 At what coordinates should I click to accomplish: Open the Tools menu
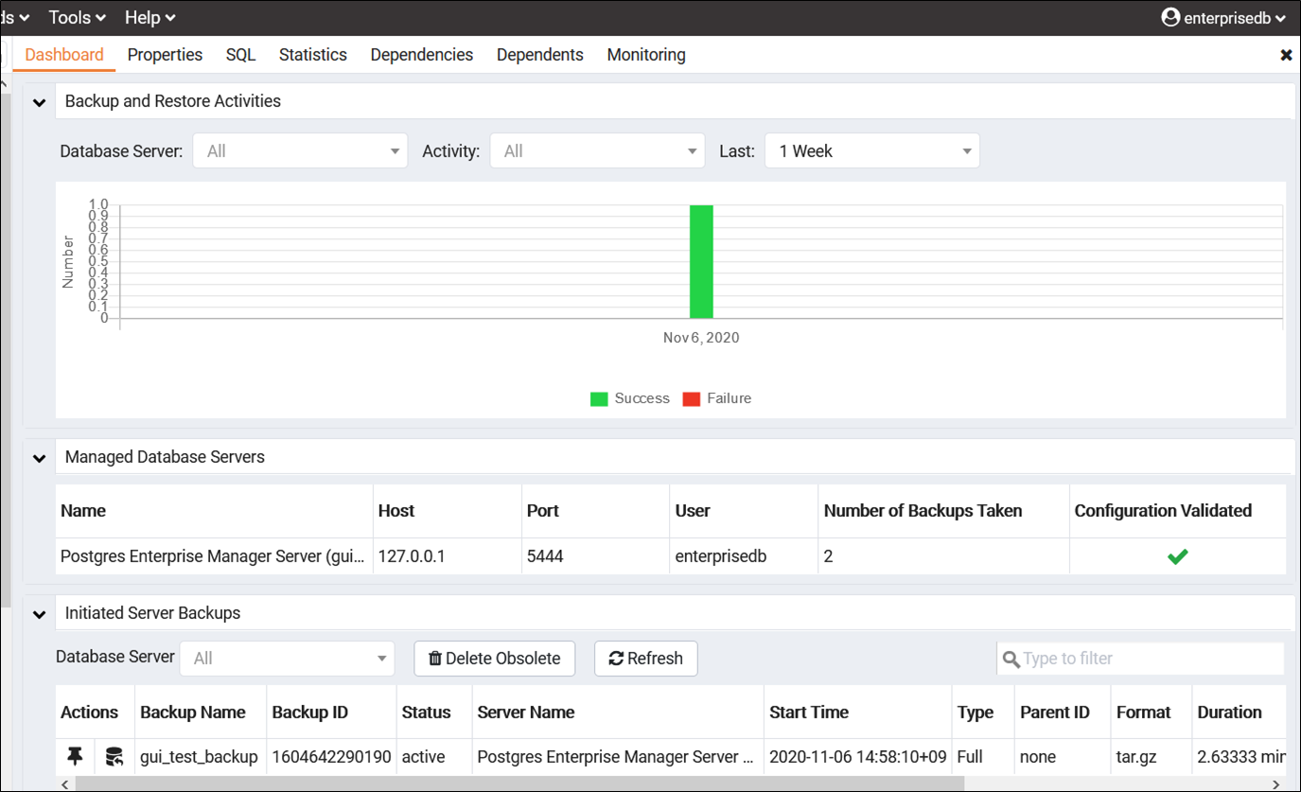pos(77,17)
